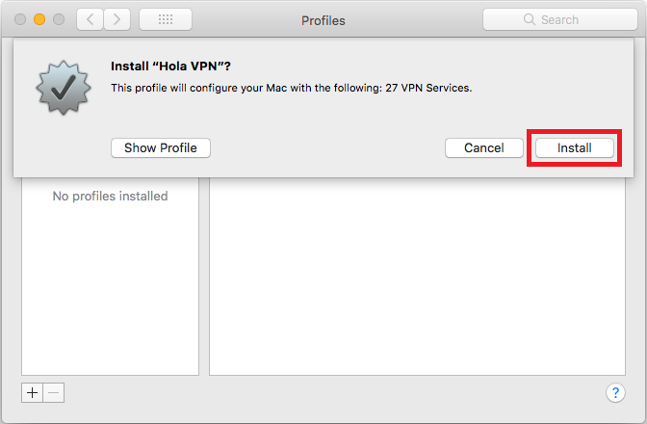Focus the Search text field
The width and height of the screenshot is (647, 424).
[x=560, y=19]
